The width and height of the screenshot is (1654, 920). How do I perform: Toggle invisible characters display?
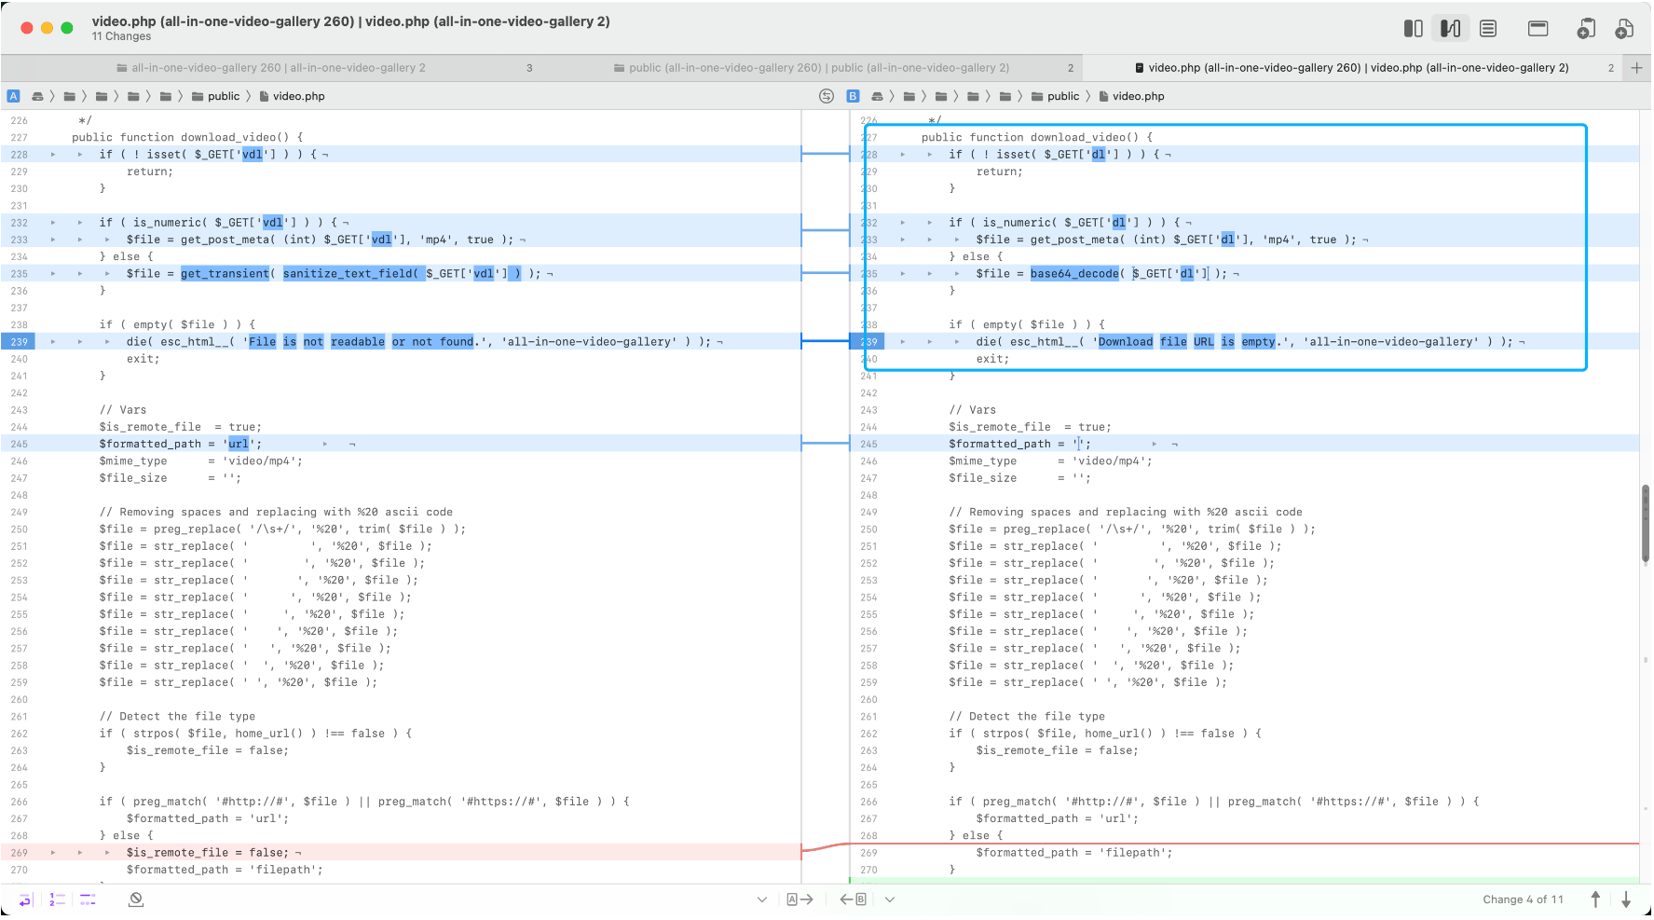pyautogui.click(x=88, y=899)
